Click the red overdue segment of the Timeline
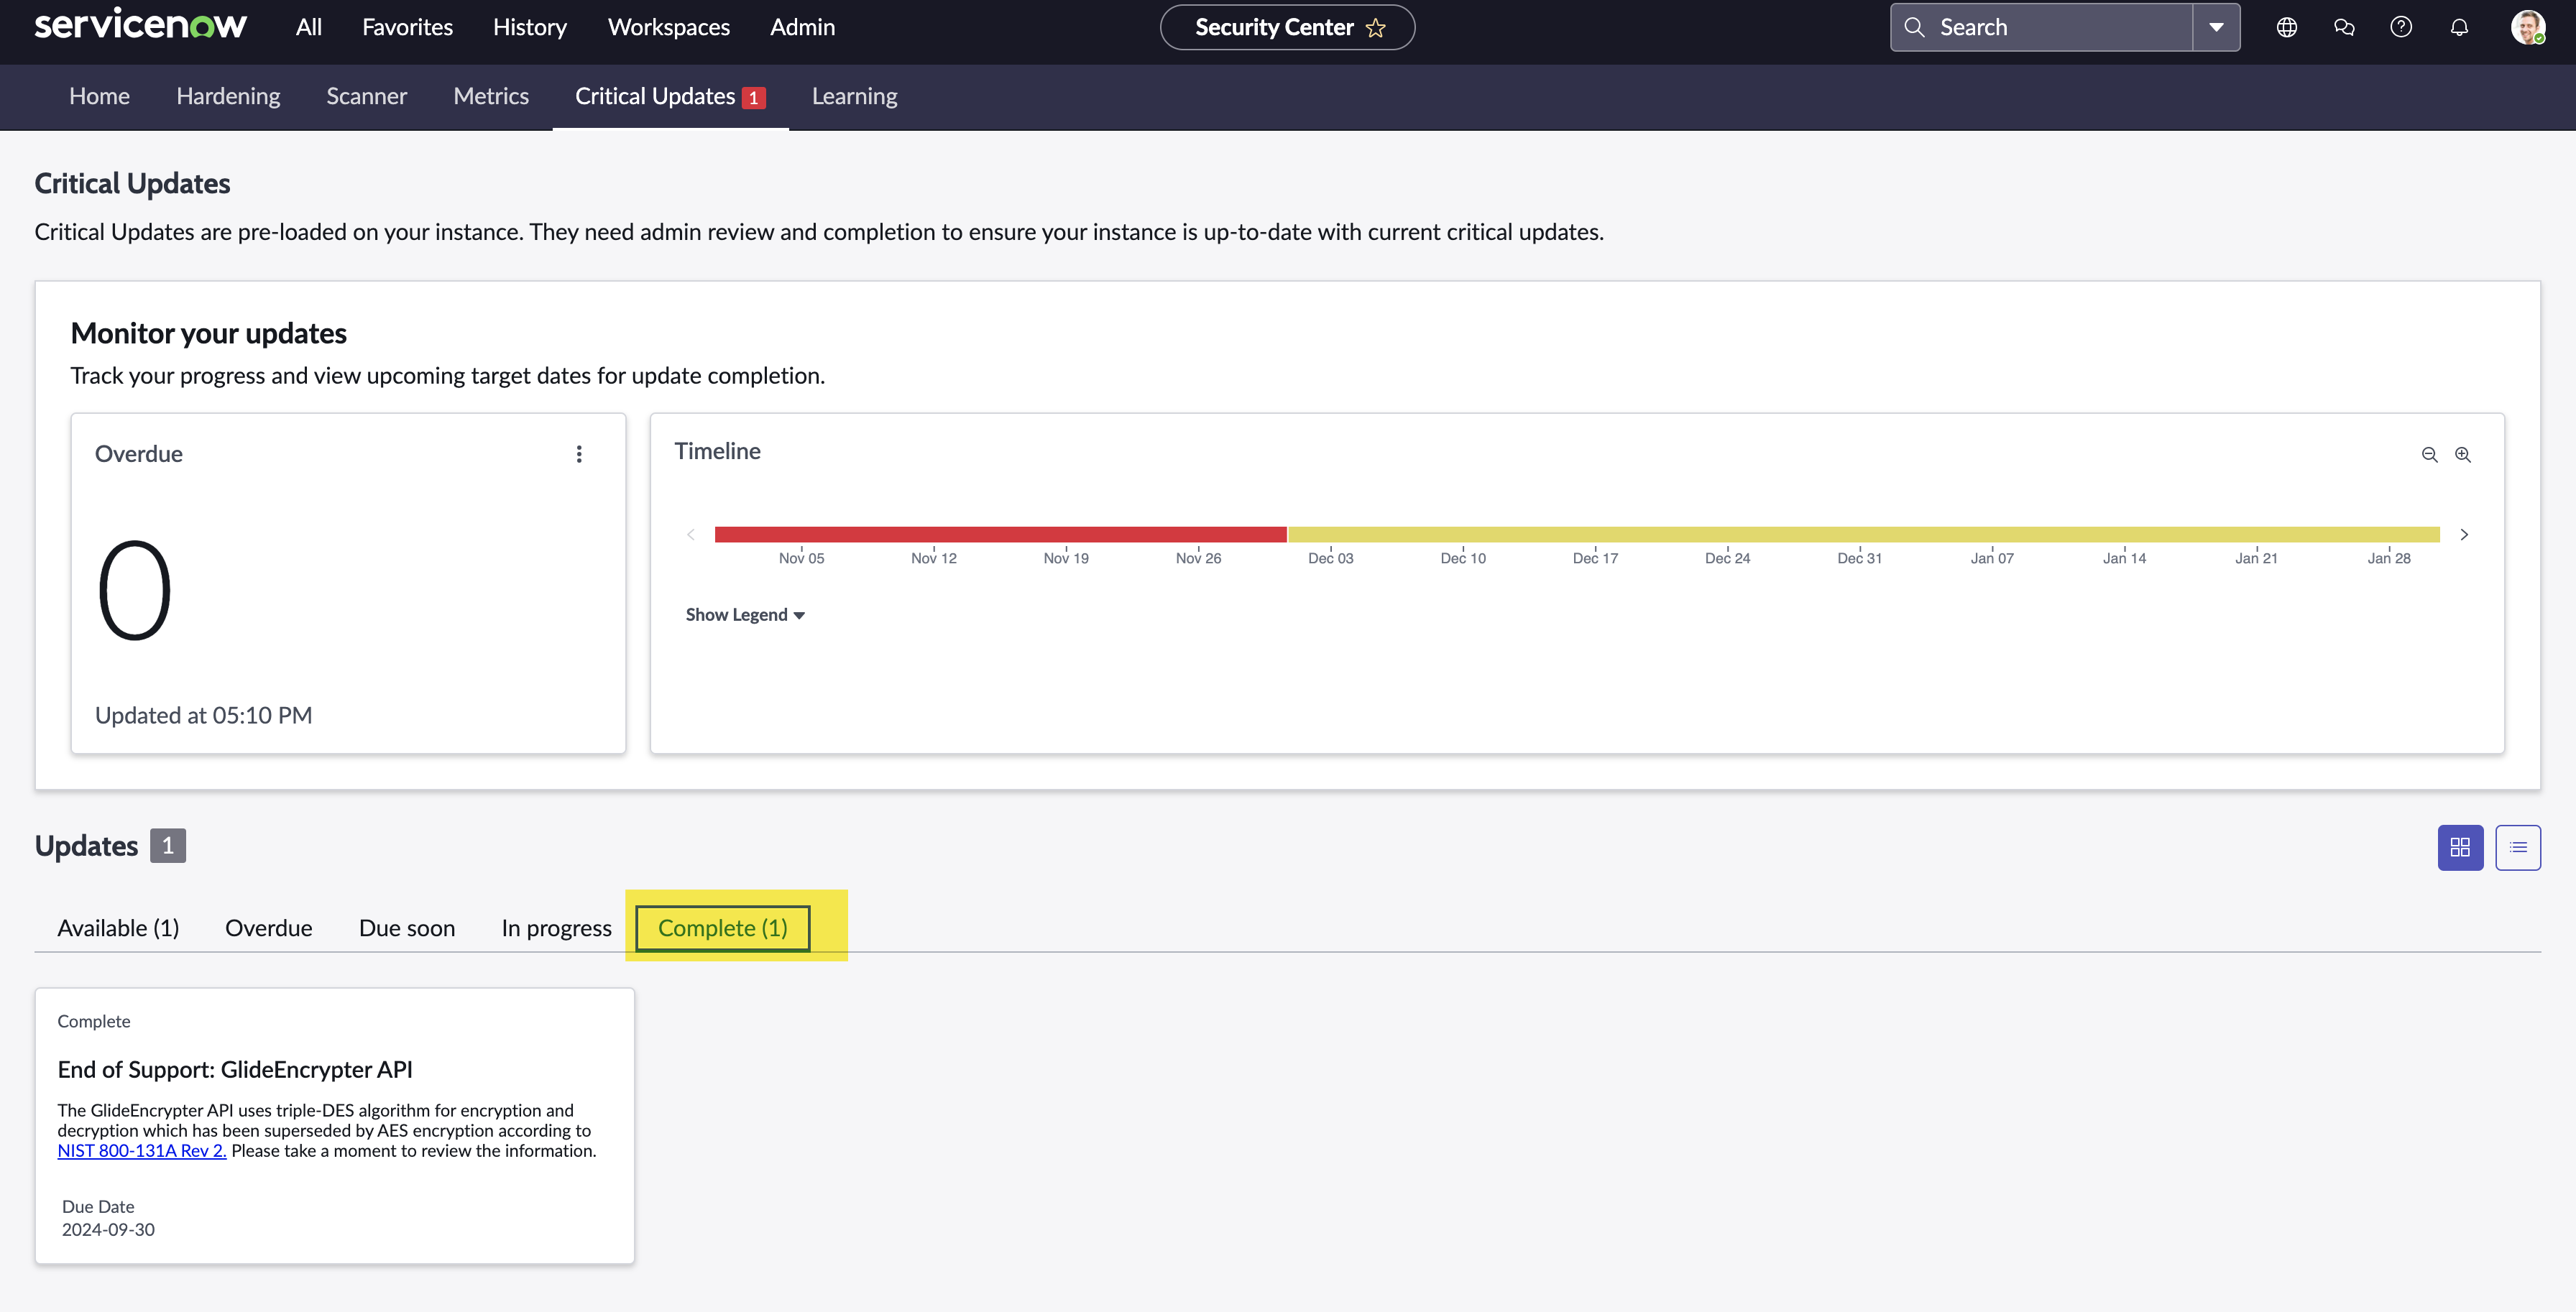Screen dimensions: 2576x1312 [1000, 534]
